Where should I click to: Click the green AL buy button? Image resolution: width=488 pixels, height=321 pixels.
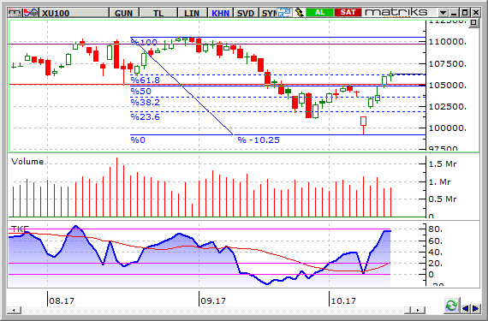[x=319, y=13]
